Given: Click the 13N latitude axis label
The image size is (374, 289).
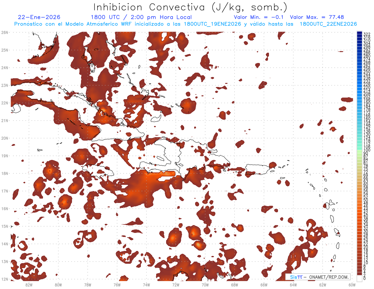Looking at the screenshot, I should 5,261.
